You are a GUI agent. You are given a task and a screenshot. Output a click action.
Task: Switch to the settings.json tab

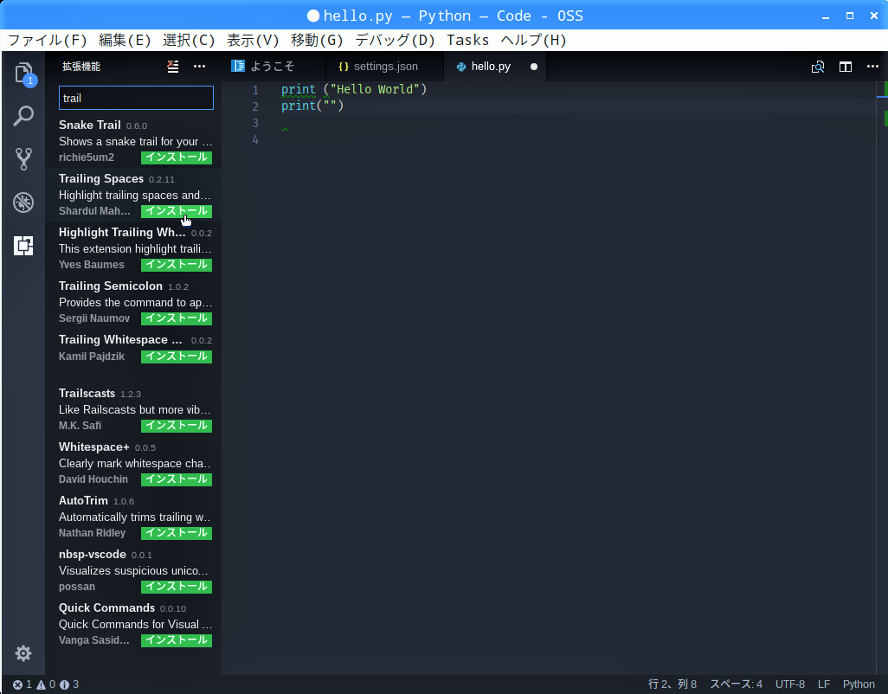(x=385, y=67)
